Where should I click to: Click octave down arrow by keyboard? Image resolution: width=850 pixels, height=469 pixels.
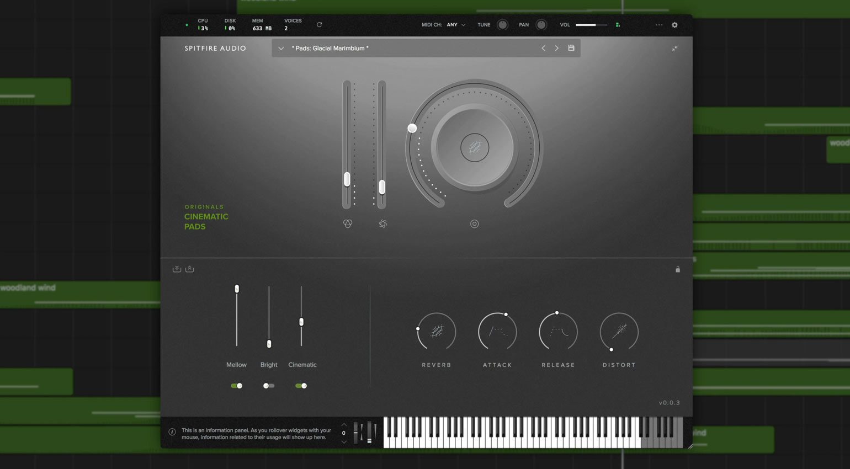click(344, 441)
